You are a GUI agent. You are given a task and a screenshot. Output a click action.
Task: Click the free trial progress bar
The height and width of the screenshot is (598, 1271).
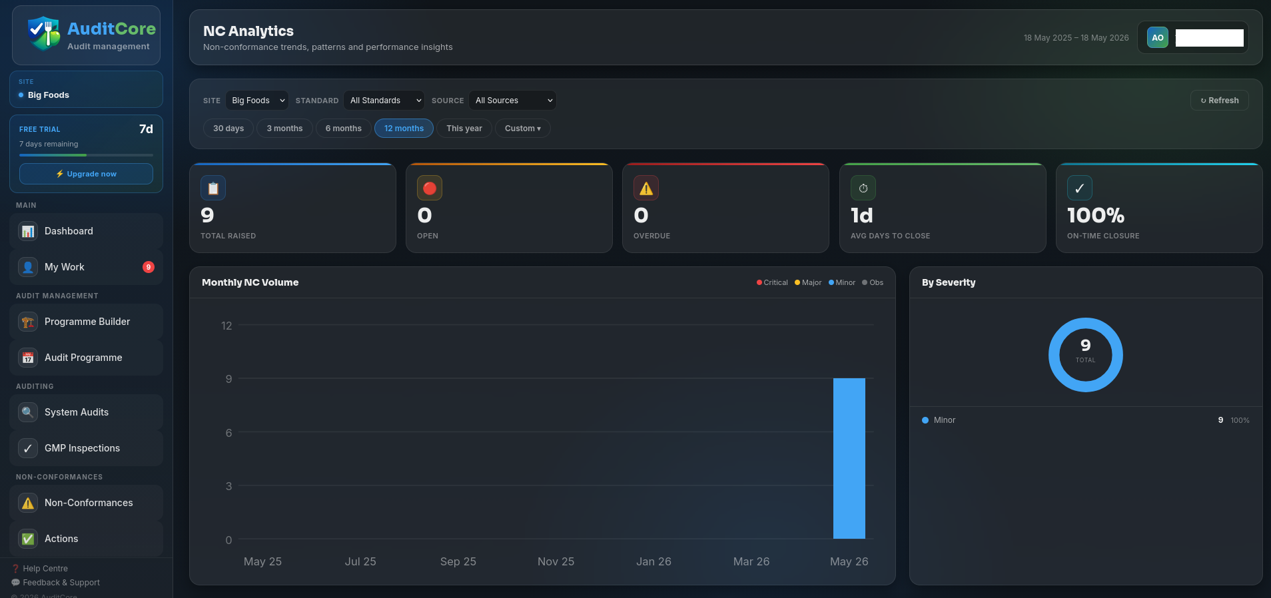(86, 155)
